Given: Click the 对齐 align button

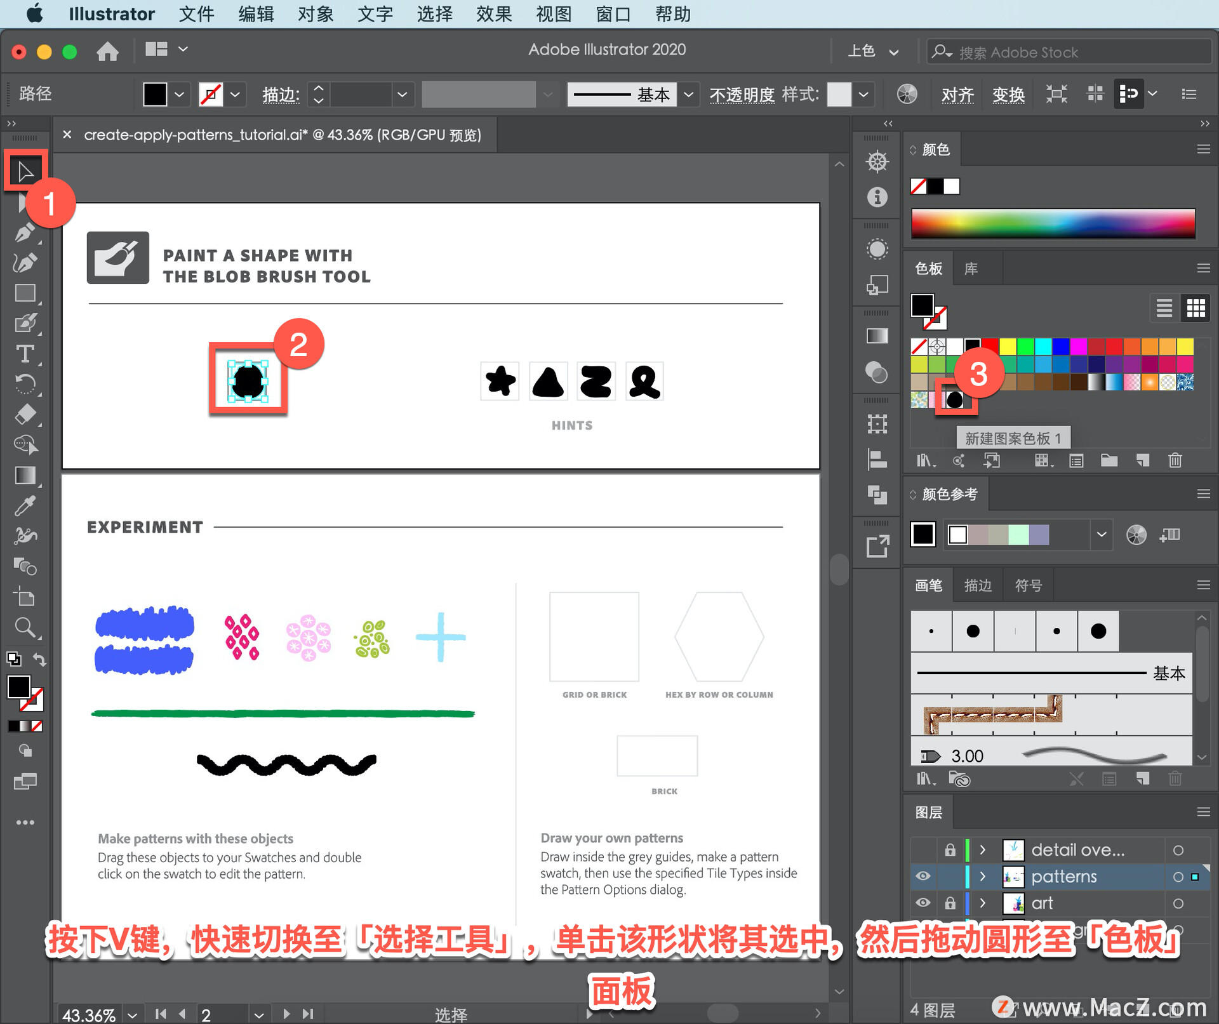Looking at the screenshot, I should (x=957, y=95).
